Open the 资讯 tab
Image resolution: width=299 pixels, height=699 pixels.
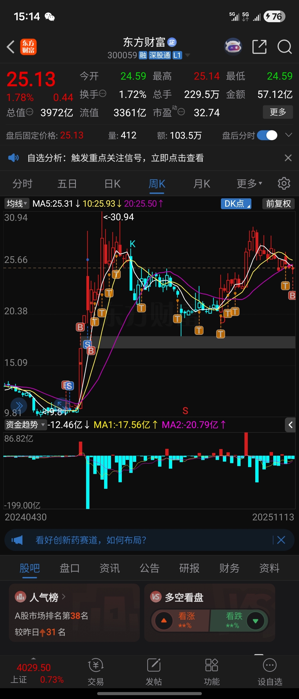click(110, 568)
